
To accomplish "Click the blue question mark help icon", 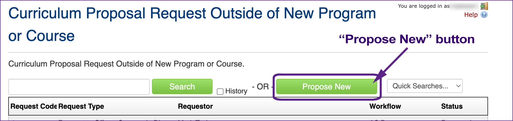I will (x=484, y=15).
